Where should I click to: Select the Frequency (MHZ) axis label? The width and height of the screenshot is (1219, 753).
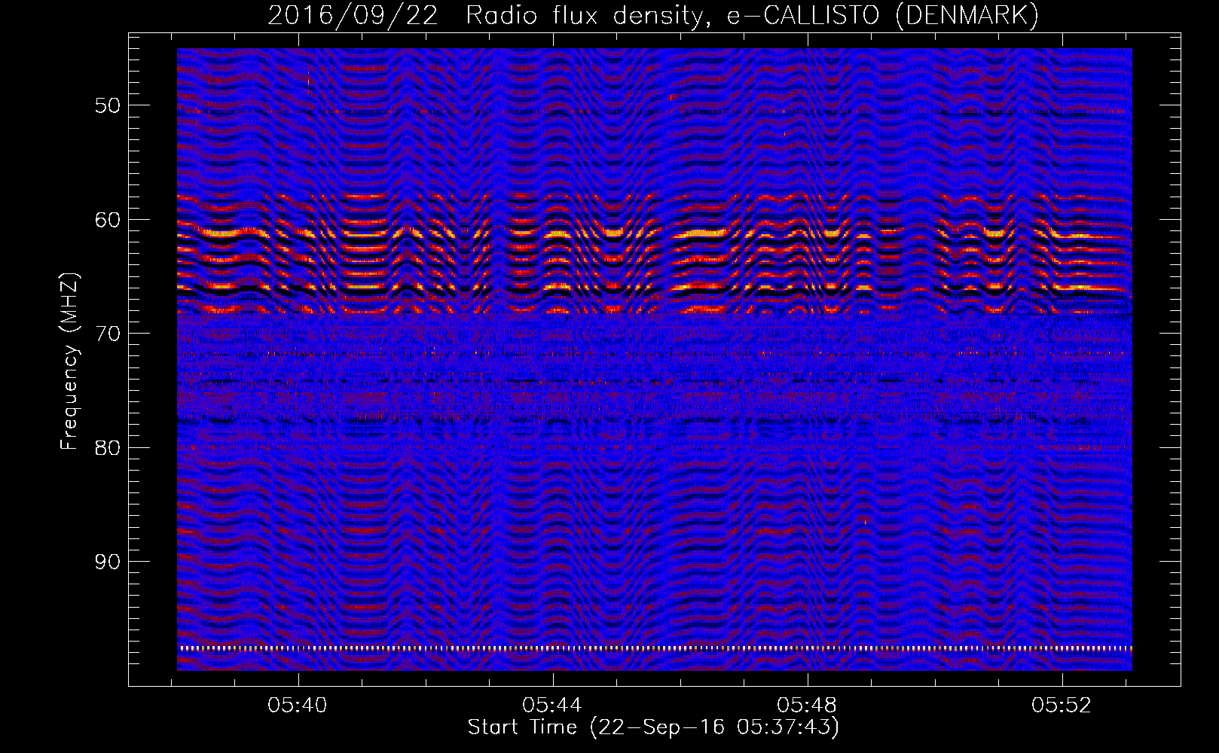pos(69,361)
